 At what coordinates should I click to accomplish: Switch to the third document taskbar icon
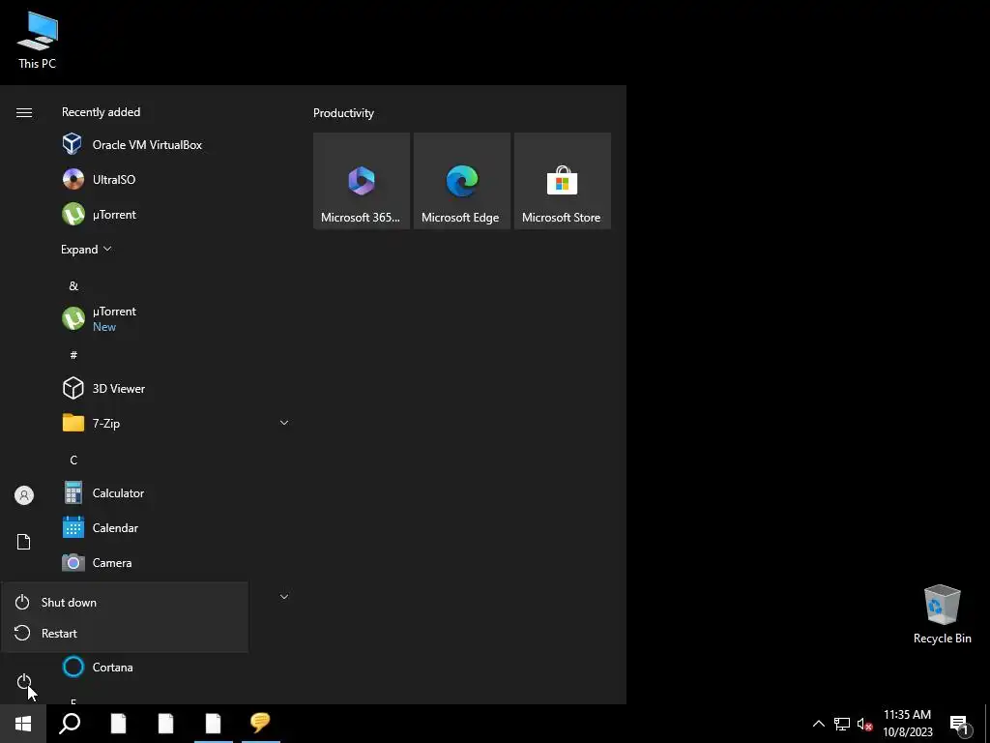[214, 724]
